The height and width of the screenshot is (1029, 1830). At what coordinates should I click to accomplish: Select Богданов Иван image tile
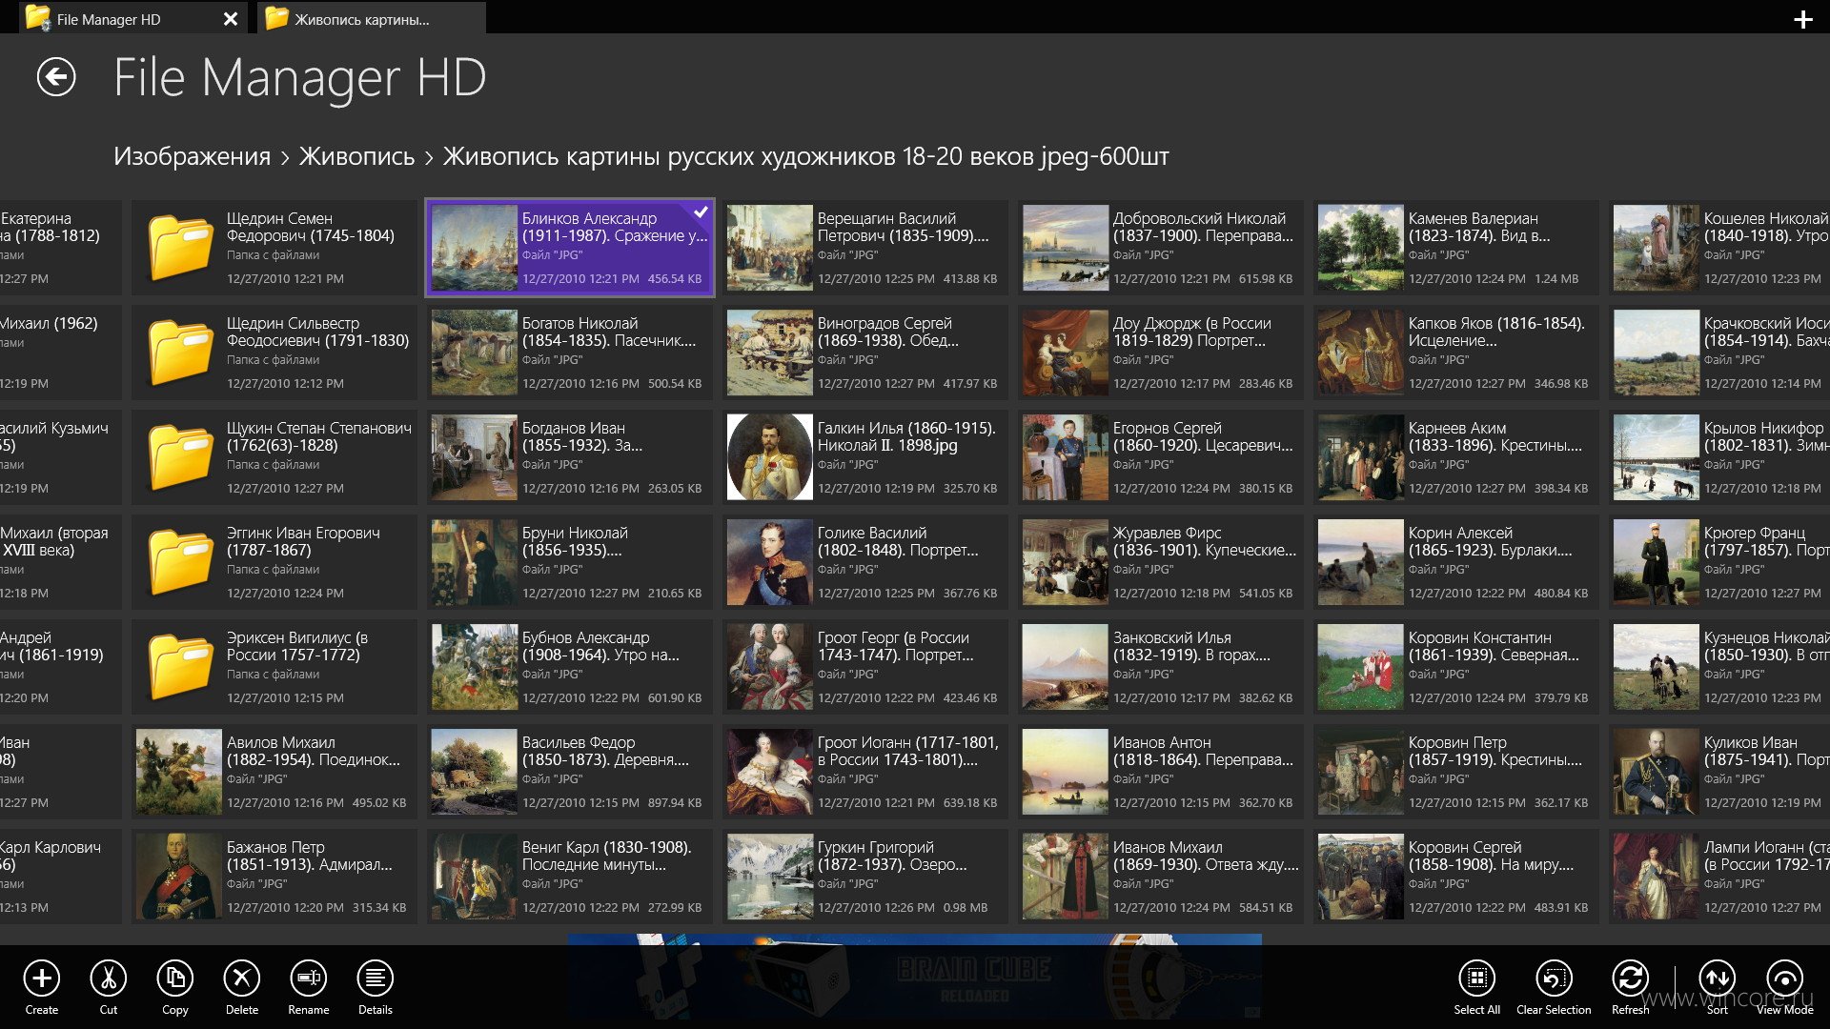570,457
